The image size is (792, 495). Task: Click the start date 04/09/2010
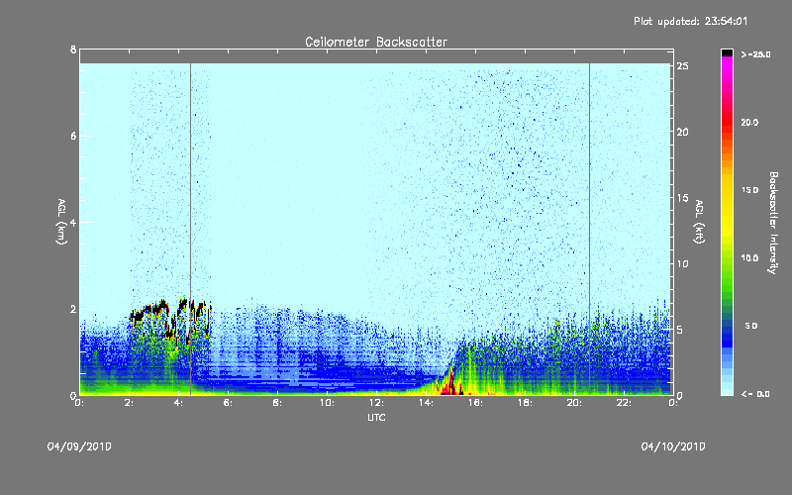[79, 446]
